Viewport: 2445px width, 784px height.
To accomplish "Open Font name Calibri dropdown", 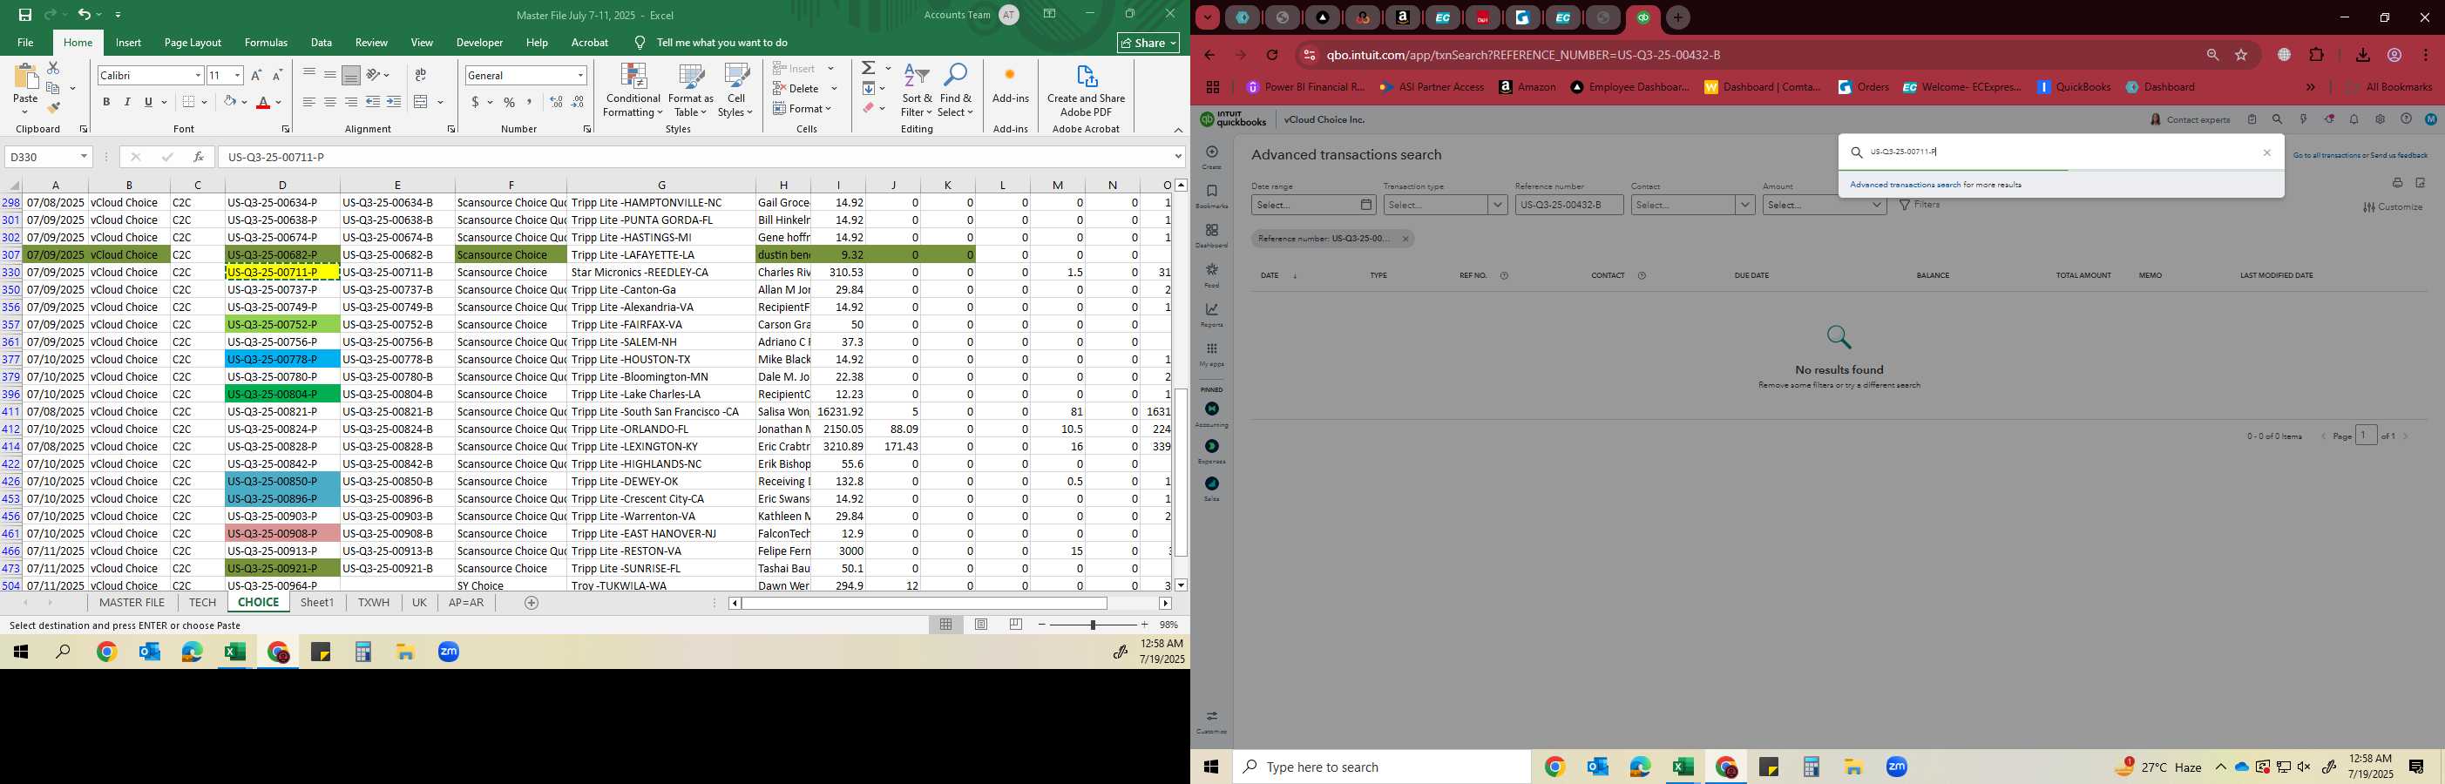I will (198, 76).
